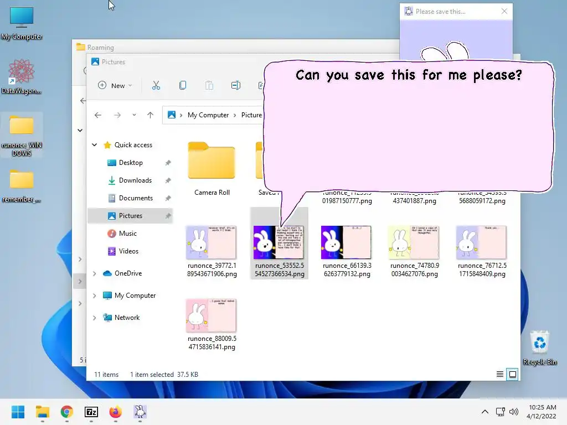Click My Computer in the address breadcrumb

pyautogui.click(x=208, y=115)
